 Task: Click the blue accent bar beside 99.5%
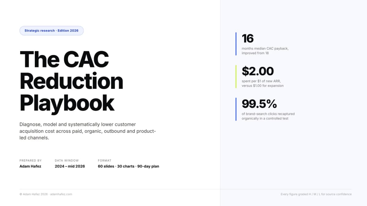click(236, 109)
